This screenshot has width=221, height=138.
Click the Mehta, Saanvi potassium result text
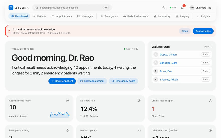point(42,33)
